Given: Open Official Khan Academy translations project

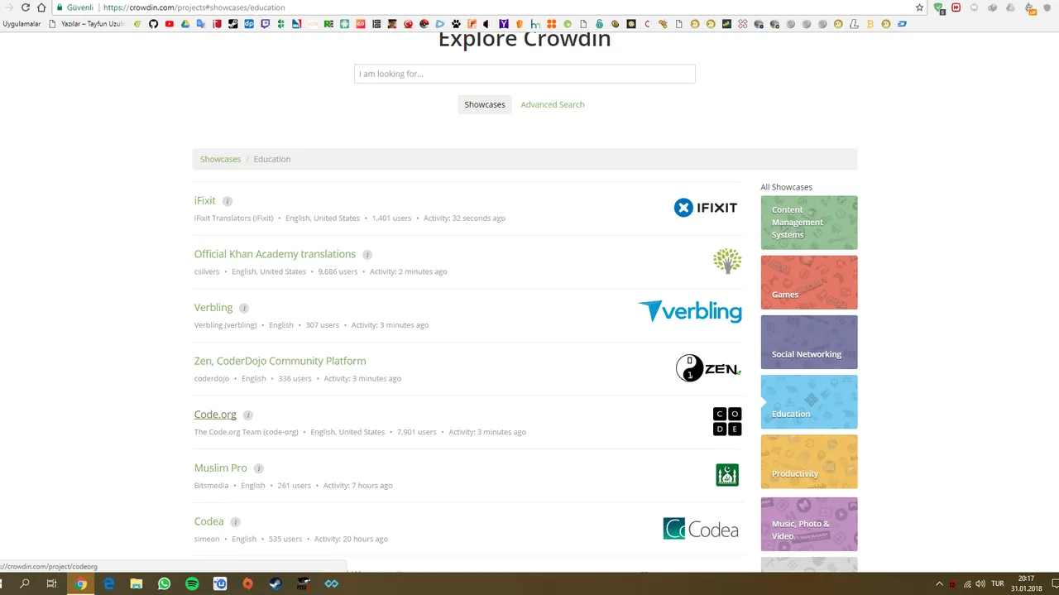Looking at the screenshot, I should 275,254.
